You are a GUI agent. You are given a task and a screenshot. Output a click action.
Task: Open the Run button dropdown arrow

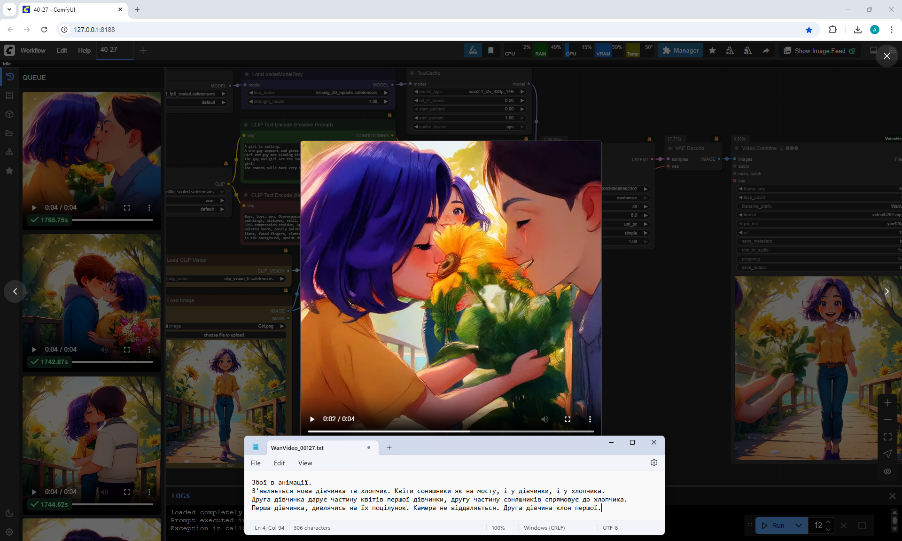(798, 525)
